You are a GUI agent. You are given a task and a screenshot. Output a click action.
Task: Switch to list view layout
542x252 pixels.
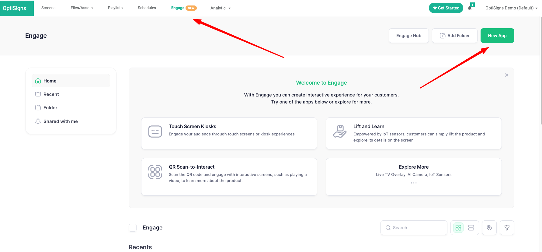point(471,228)
